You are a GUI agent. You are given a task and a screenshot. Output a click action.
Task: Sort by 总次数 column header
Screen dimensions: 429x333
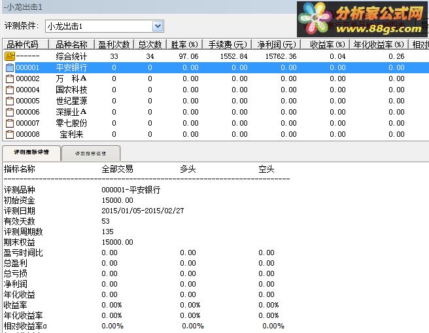[x=150, y=44]
